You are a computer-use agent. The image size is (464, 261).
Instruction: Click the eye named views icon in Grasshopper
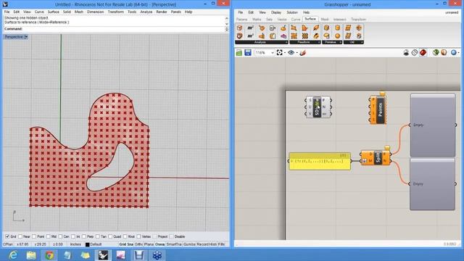[291, 53]
